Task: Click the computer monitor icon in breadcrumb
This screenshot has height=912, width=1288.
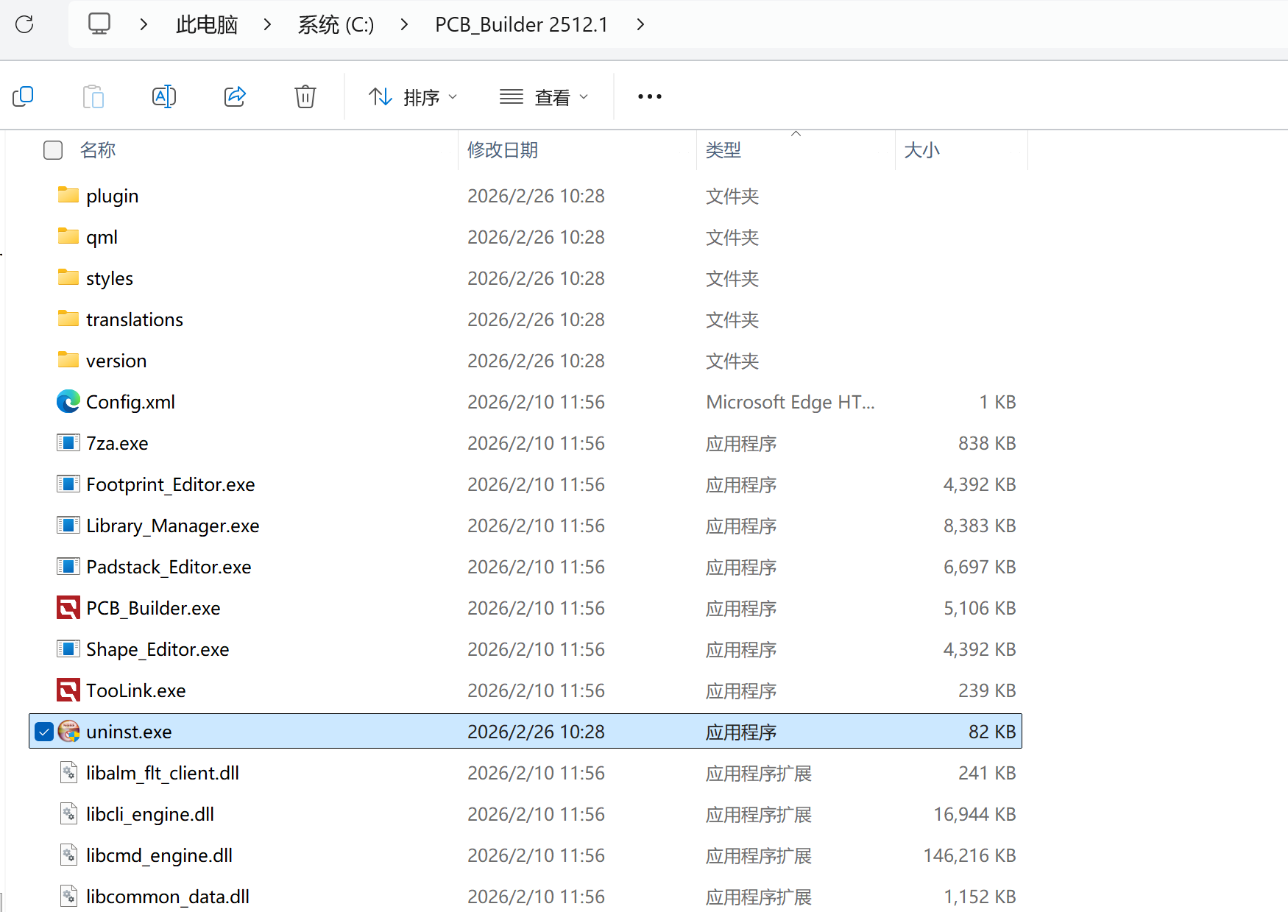Action: [99, 24]
